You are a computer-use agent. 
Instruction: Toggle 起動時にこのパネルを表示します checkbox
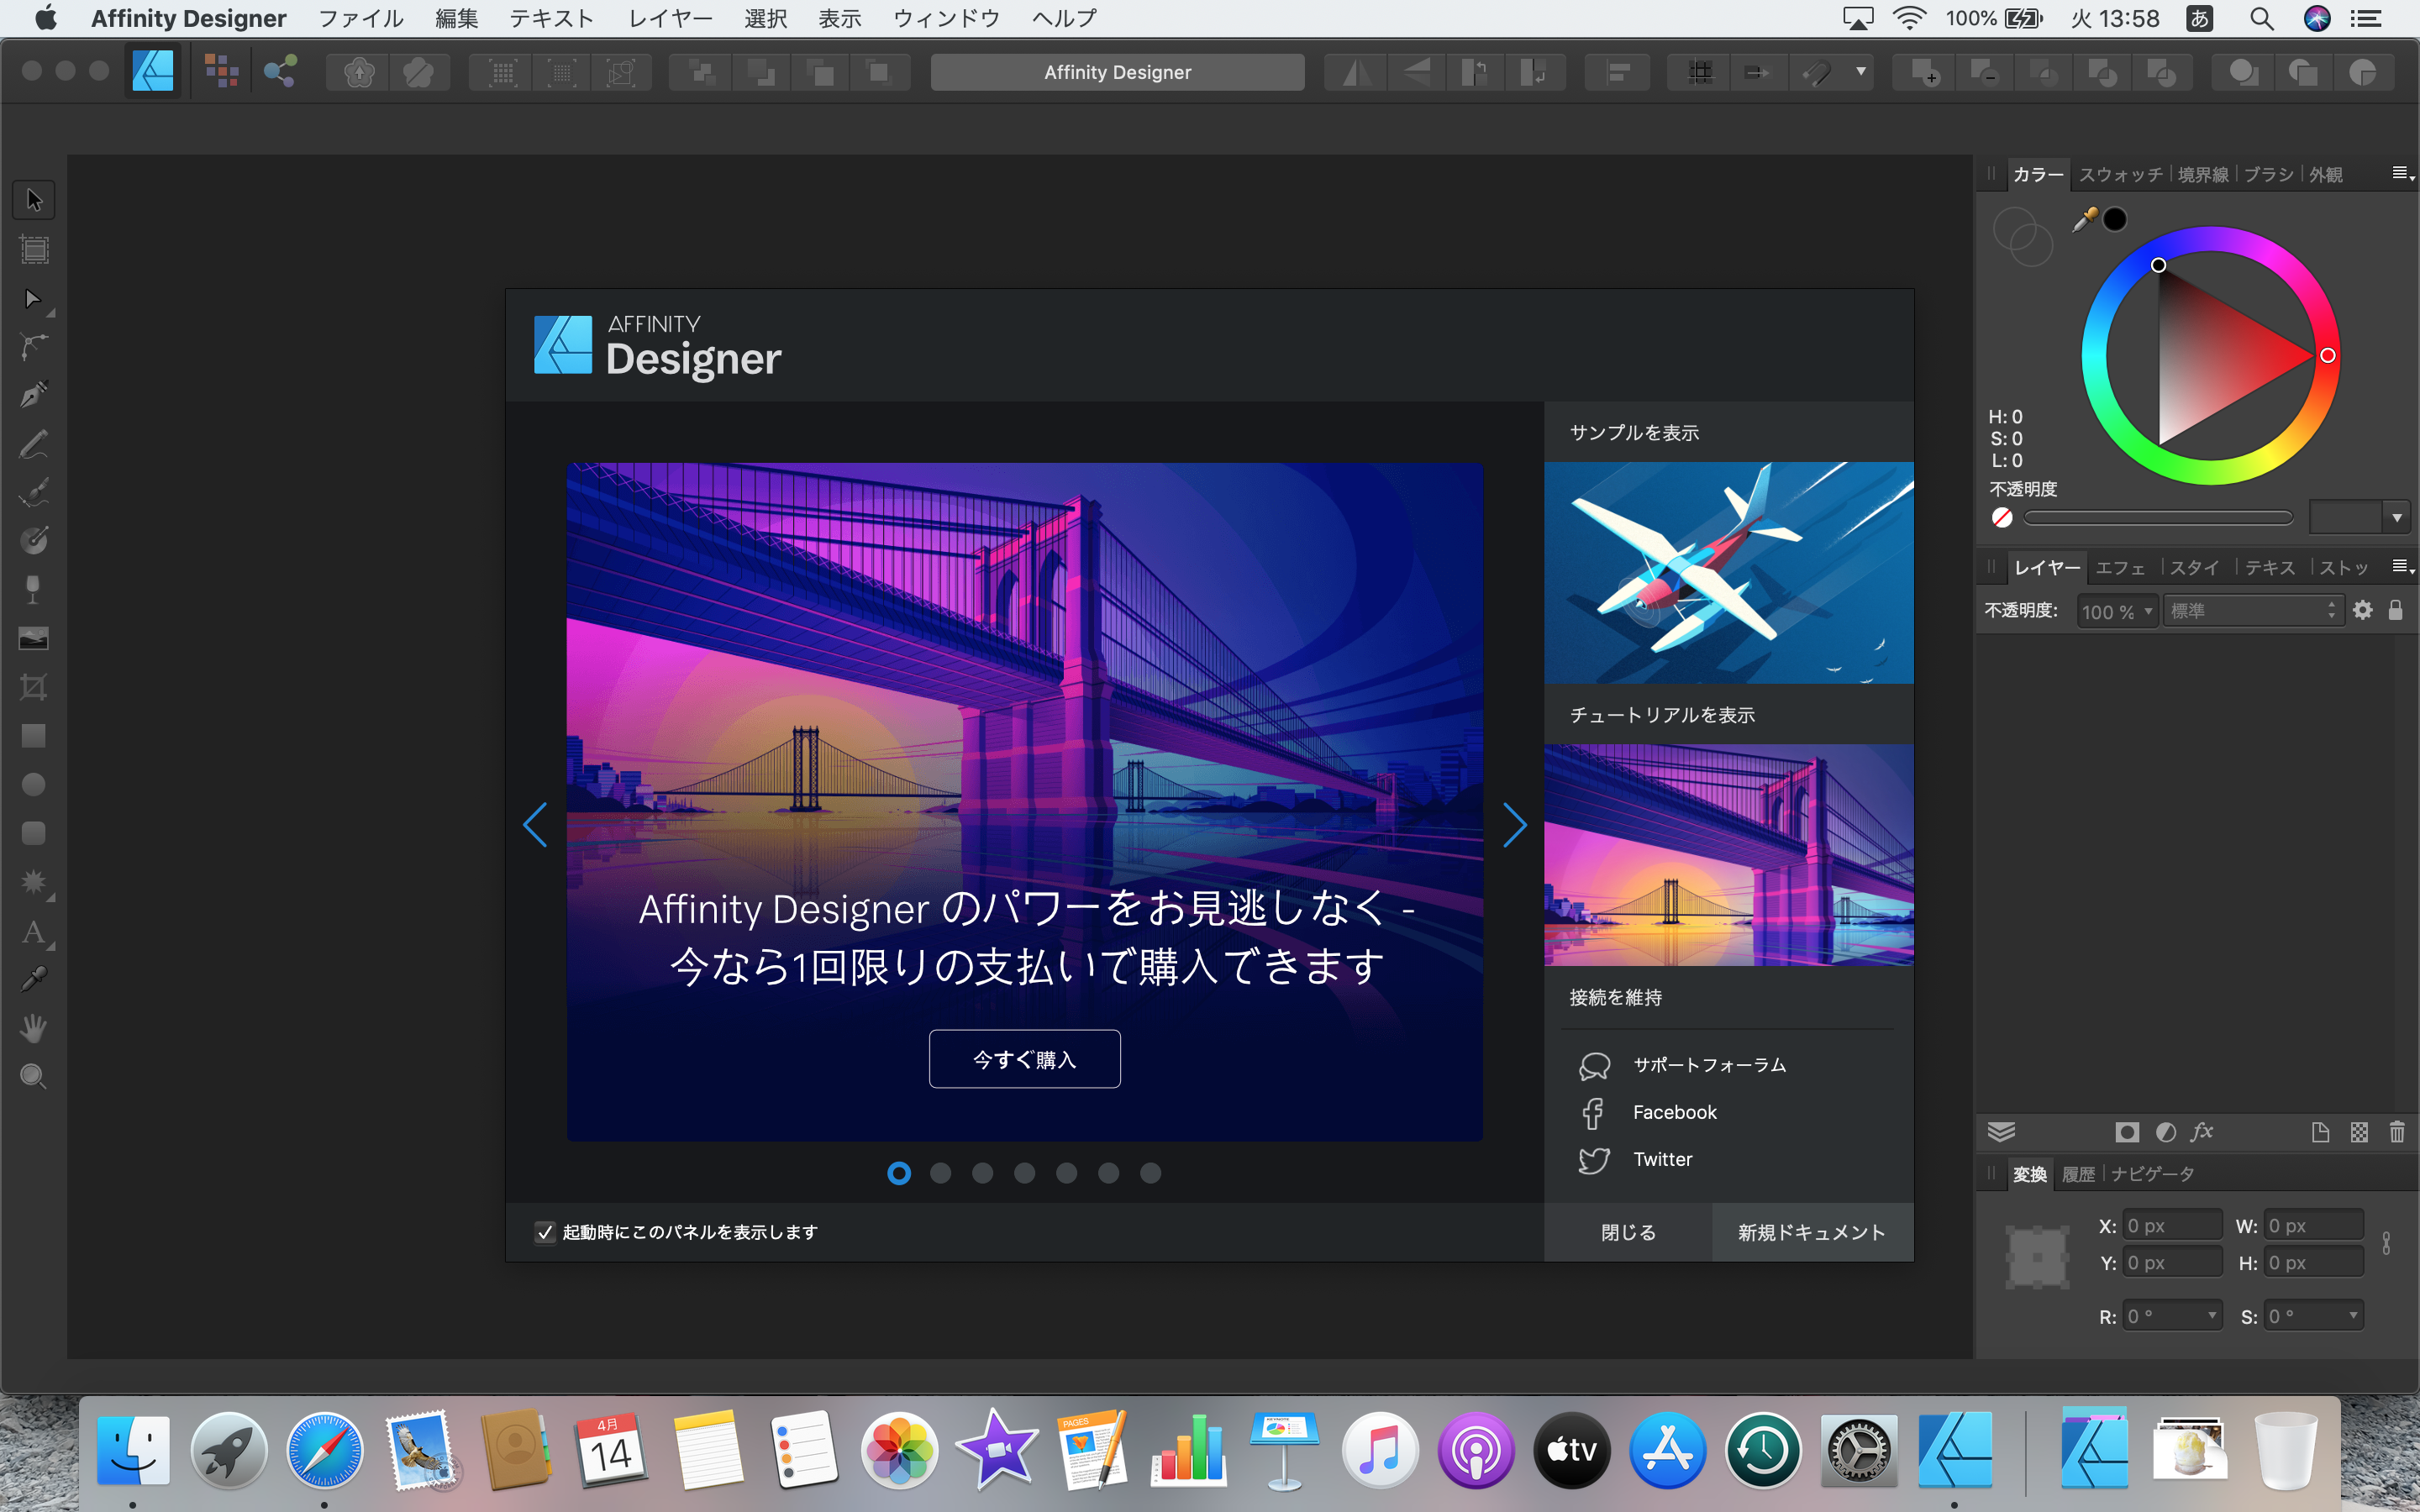coord(542,1231)
